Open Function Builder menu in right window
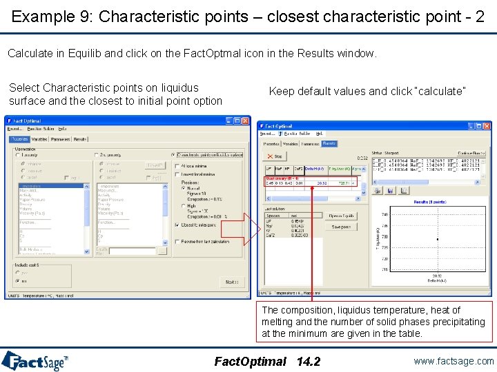 297,134
